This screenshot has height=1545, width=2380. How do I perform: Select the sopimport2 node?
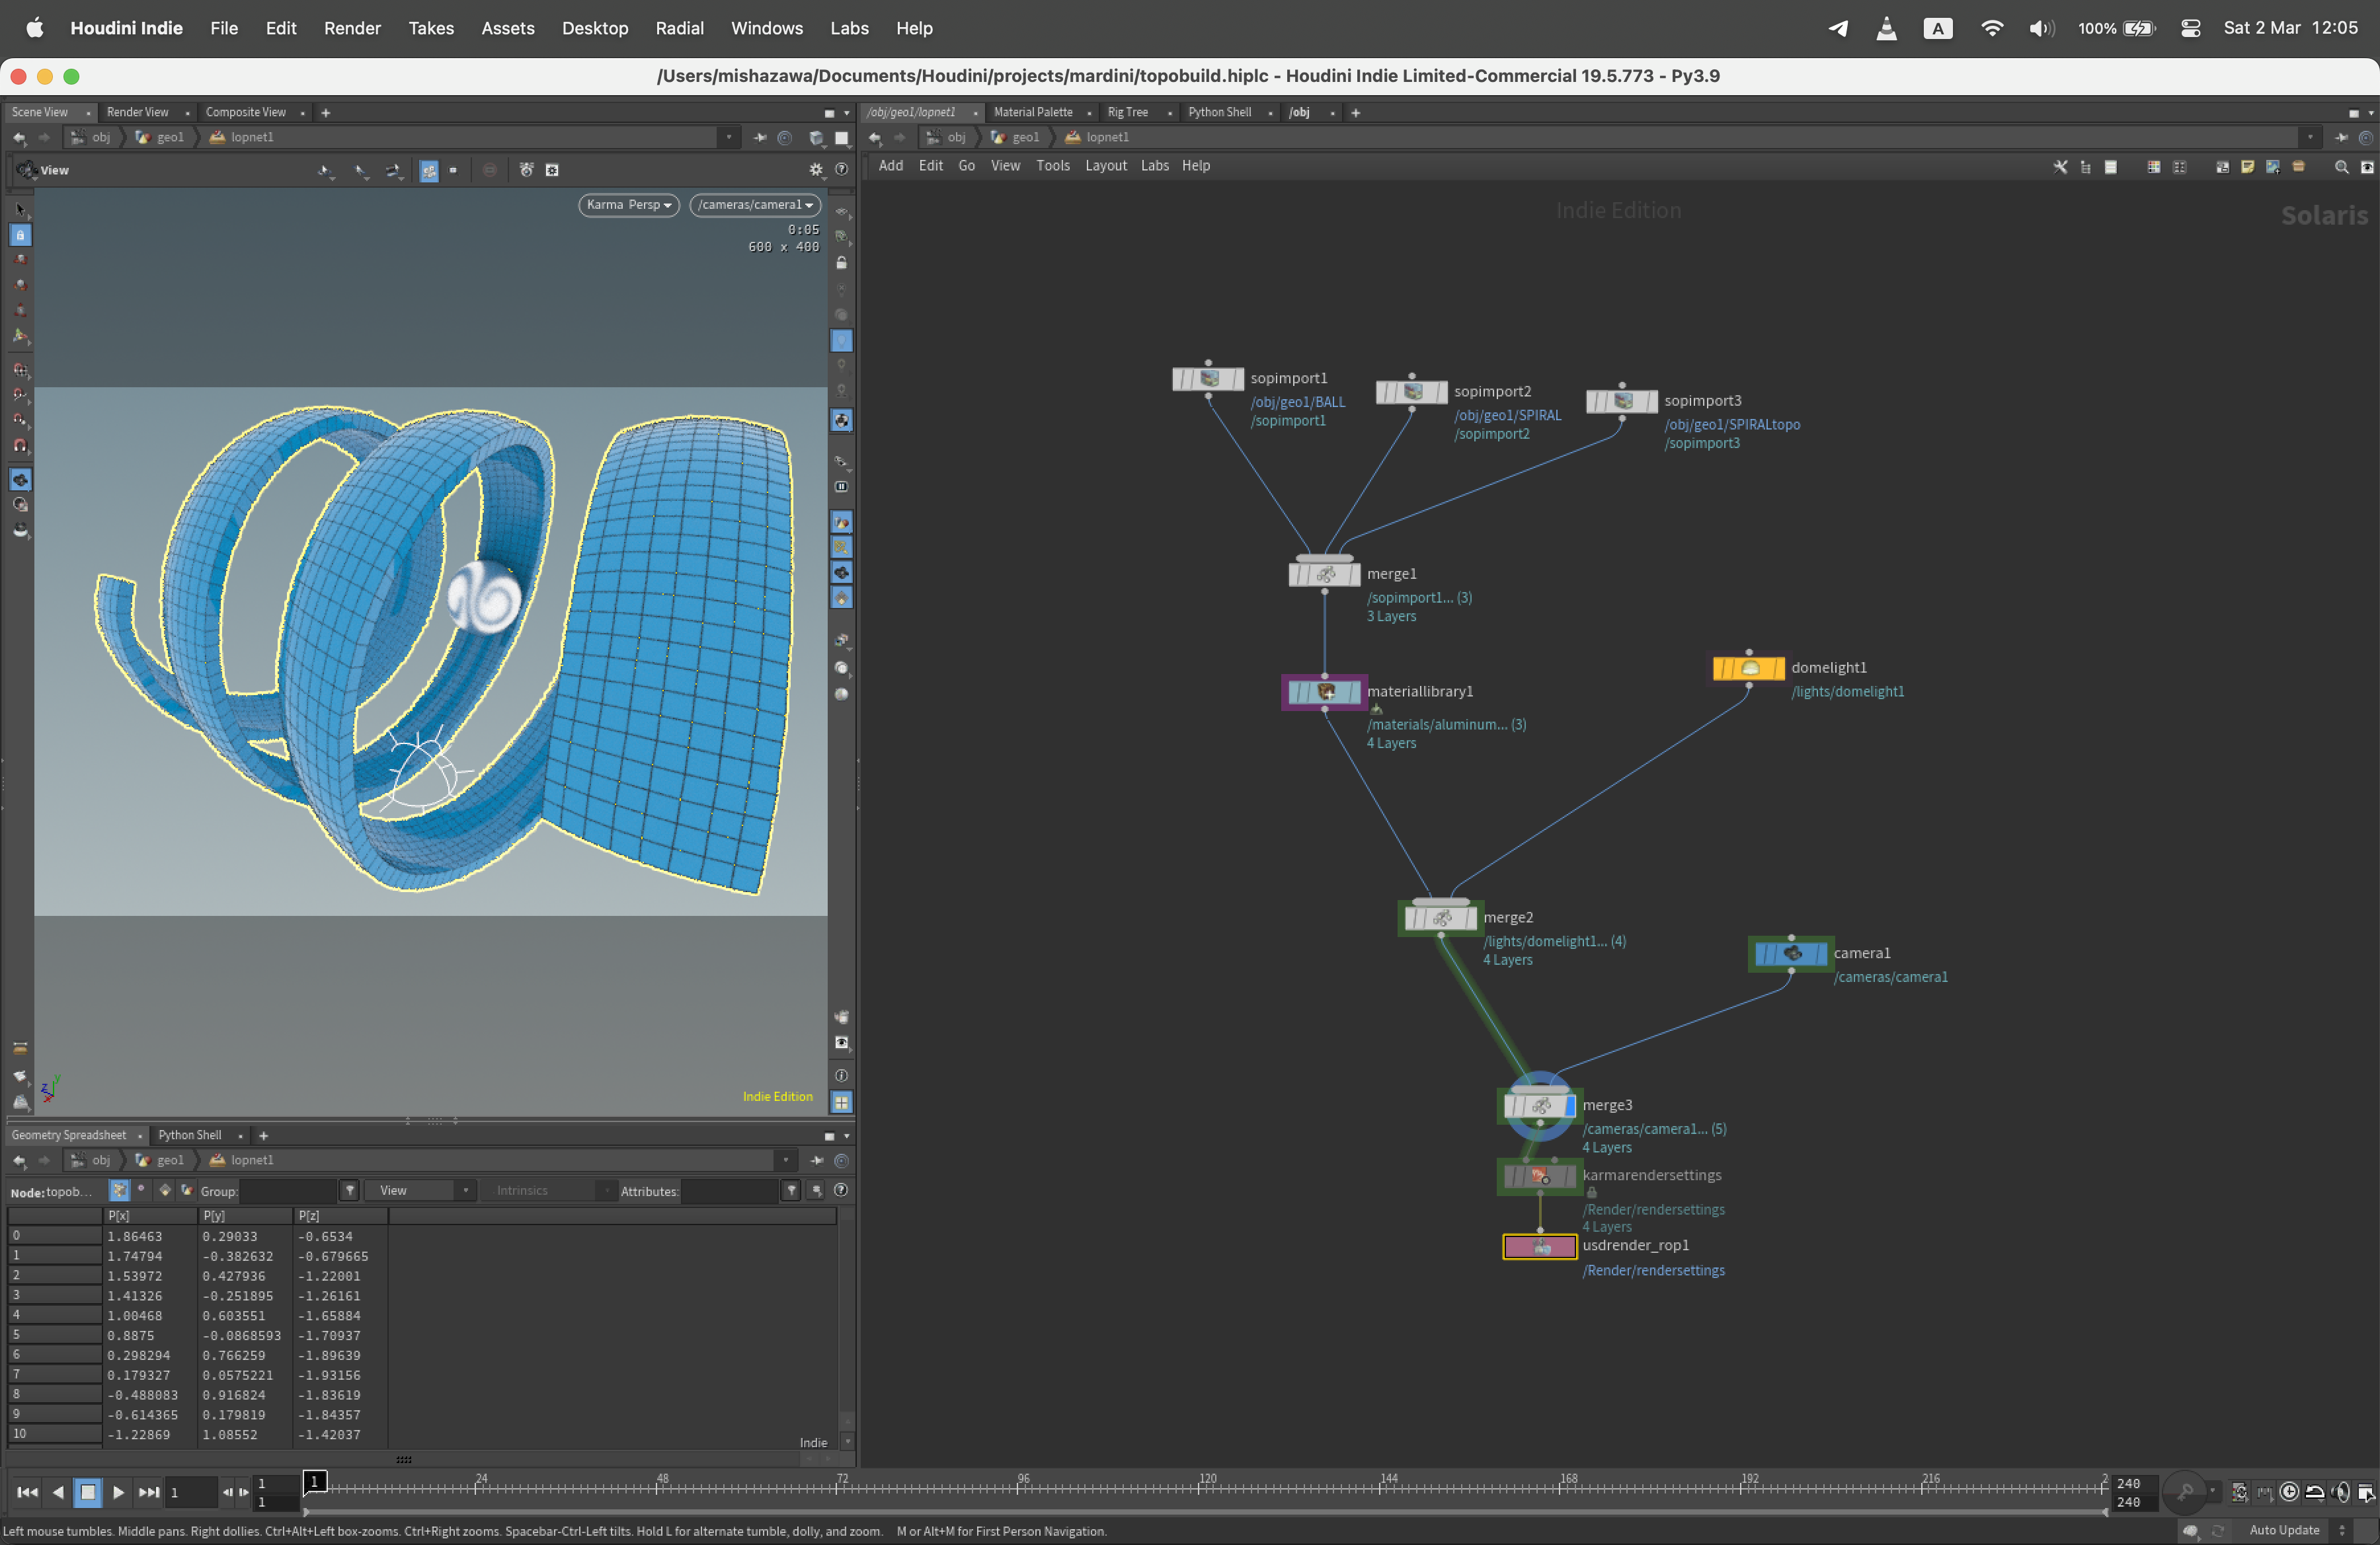[1411, 392]
